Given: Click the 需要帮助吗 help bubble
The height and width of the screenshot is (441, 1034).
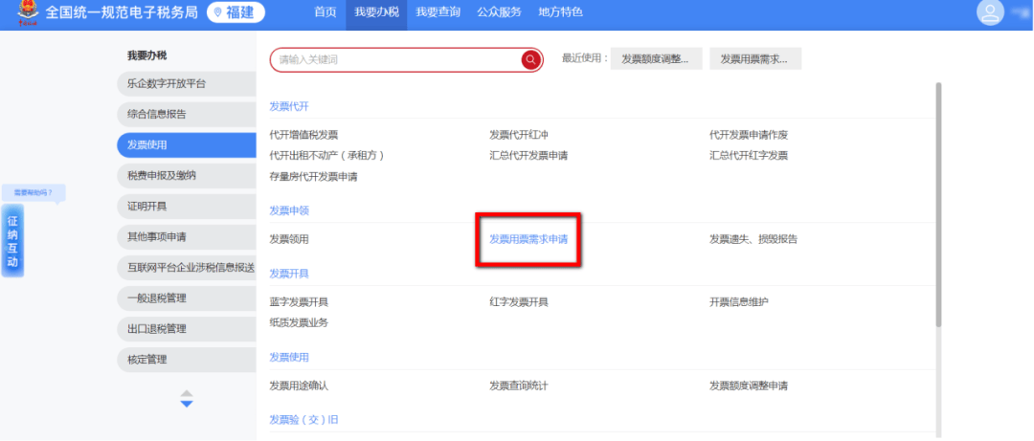Looking at the screenshot, I should (33, 192).
